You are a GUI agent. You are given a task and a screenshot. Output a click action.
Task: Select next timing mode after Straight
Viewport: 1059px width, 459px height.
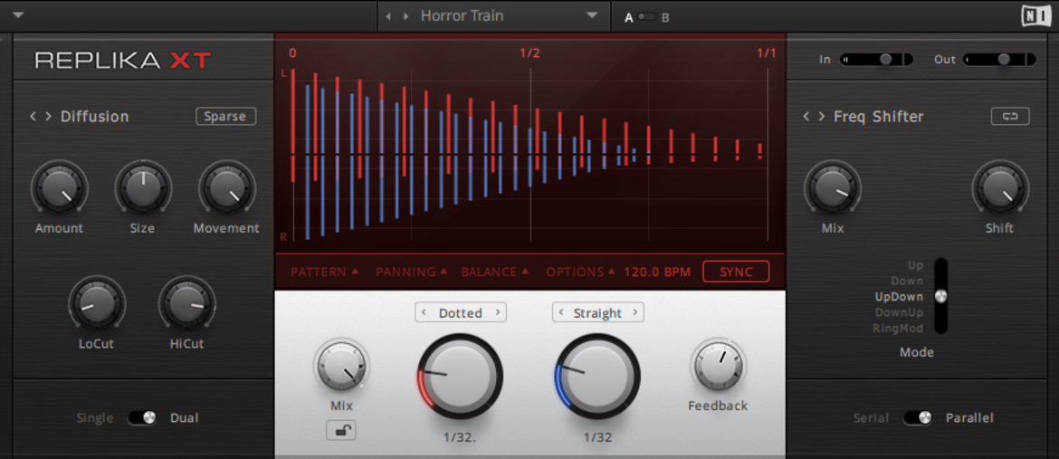pos(634,312)
